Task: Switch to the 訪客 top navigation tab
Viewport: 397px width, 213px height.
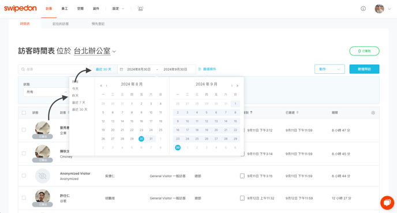Action: pyautogui.click(x=49, y=9)
